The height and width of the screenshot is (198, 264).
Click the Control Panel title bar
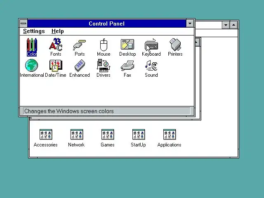point(106,24)
